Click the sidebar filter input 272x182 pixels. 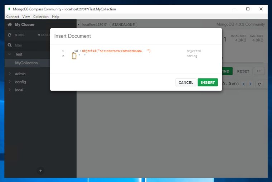coord(31,45)
